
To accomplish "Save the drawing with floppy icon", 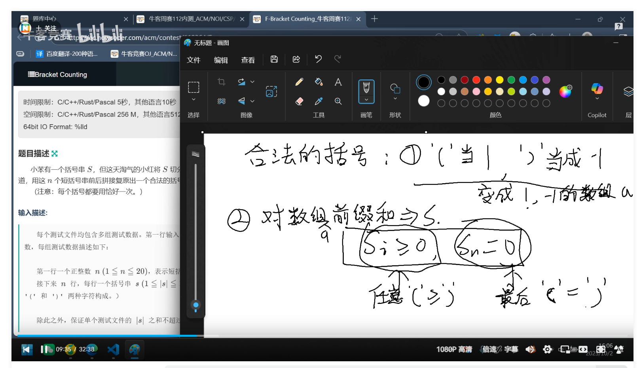I will pos(274,59).
